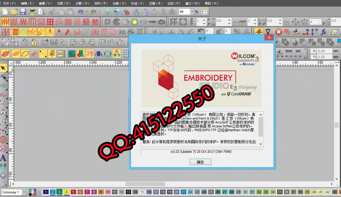Screen dimensions: 341x197
Task: Choose the red crosshatch lattice fill icon
Action: [x=68, y=22]
